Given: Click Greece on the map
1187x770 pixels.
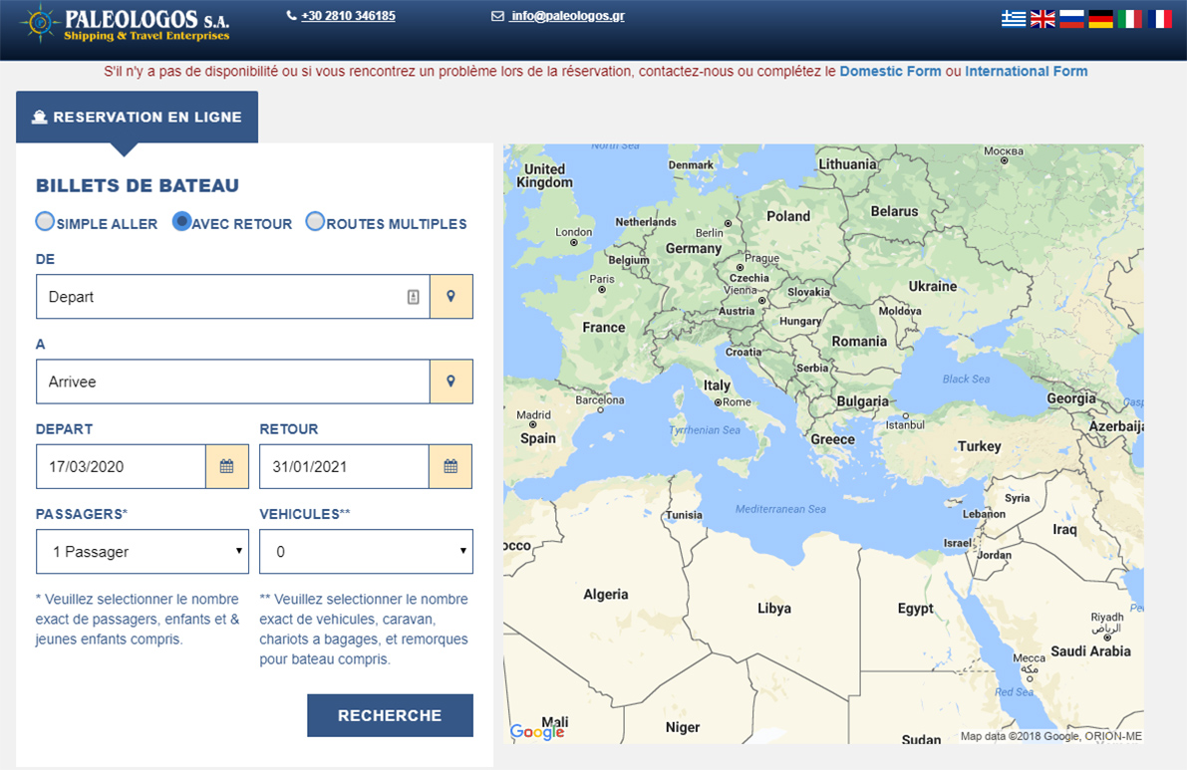Looking at the screenshot, I should pos(833,439).
